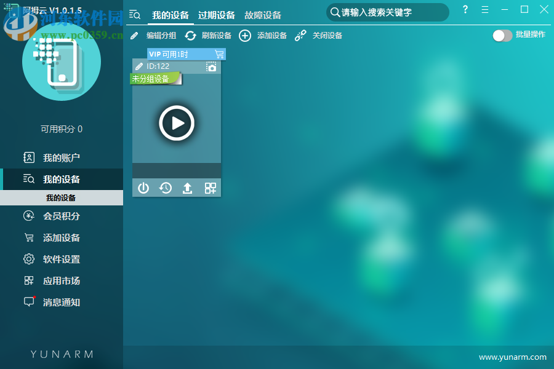Image resolution: width=554 pixels, height=369 pixels.
Task: Select the upload icon on the device card
Action: [188, 188]
